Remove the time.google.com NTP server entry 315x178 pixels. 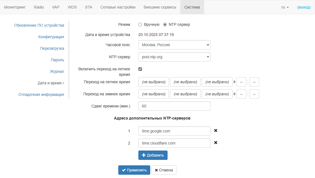coord(216,131)
